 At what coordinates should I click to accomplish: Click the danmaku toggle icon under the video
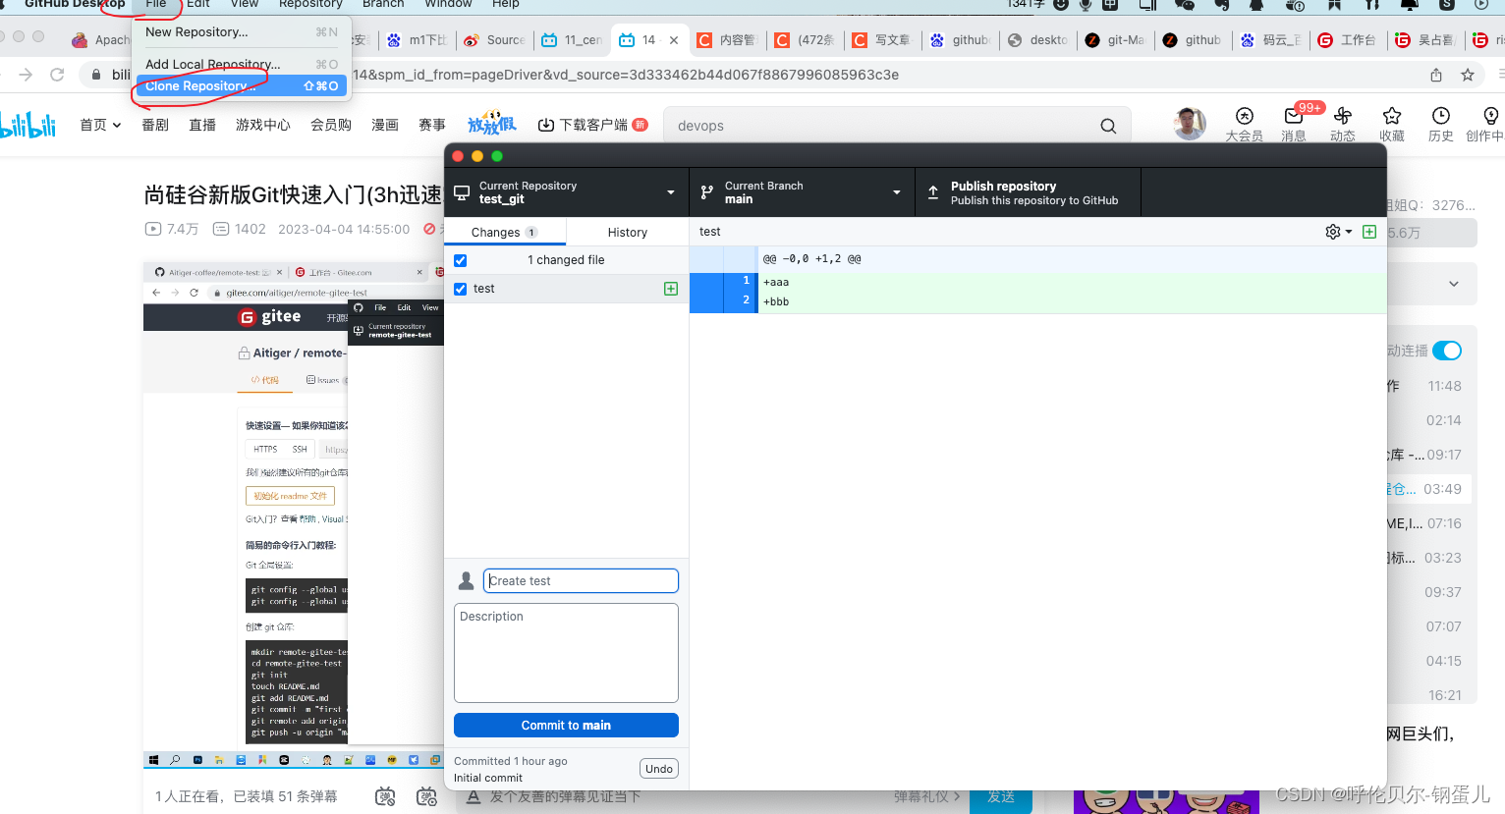click(x=385, y=796)
